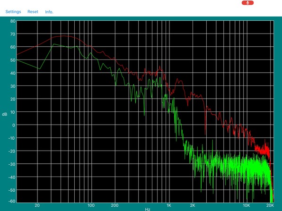Click the 0 dB axis label
The height and width of the screenshot is (211, 282).
(x=14, y=125)
